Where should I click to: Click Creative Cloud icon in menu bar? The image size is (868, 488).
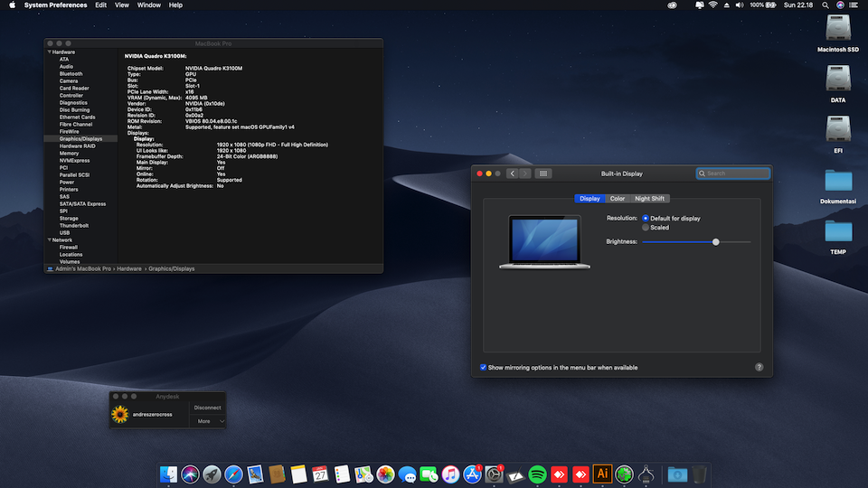[672, 5]
